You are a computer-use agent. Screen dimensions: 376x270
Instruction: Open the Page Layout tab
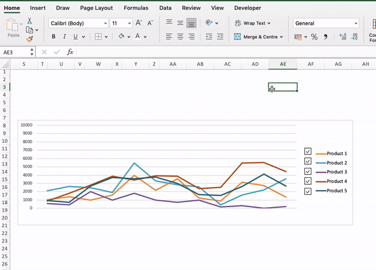tap(96, 8)
